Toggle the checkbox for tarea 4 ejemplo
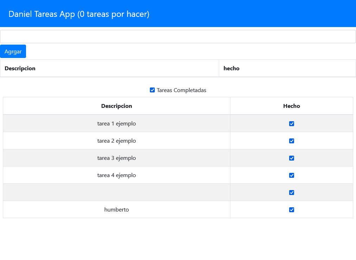 [x=291, y=175]
